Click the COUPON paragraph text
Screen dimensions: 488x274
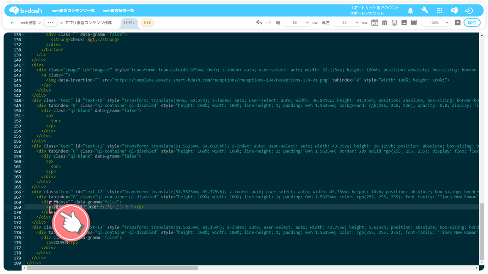(61, 243)
